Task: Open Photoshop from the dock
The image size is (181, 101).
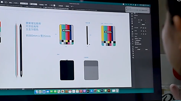Action: 102,91
